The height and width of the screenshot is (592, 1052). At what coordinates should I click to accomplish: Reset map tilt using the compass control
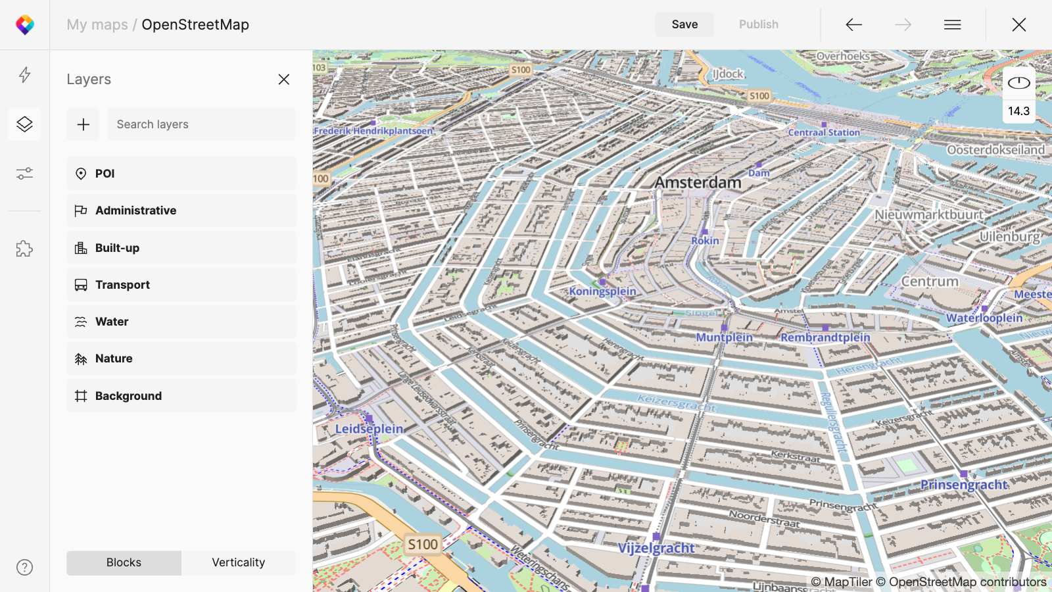click(1018, 83)
